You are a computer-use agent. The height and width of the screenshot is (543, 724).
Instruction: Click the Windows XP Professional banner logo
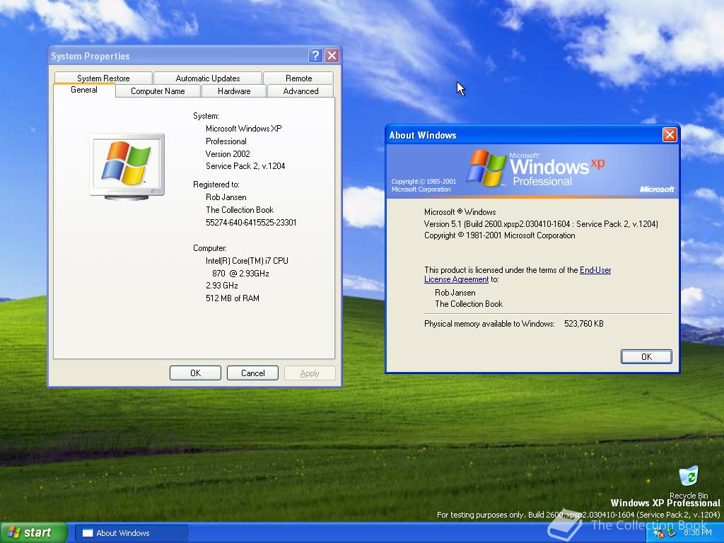click(536, 168)
